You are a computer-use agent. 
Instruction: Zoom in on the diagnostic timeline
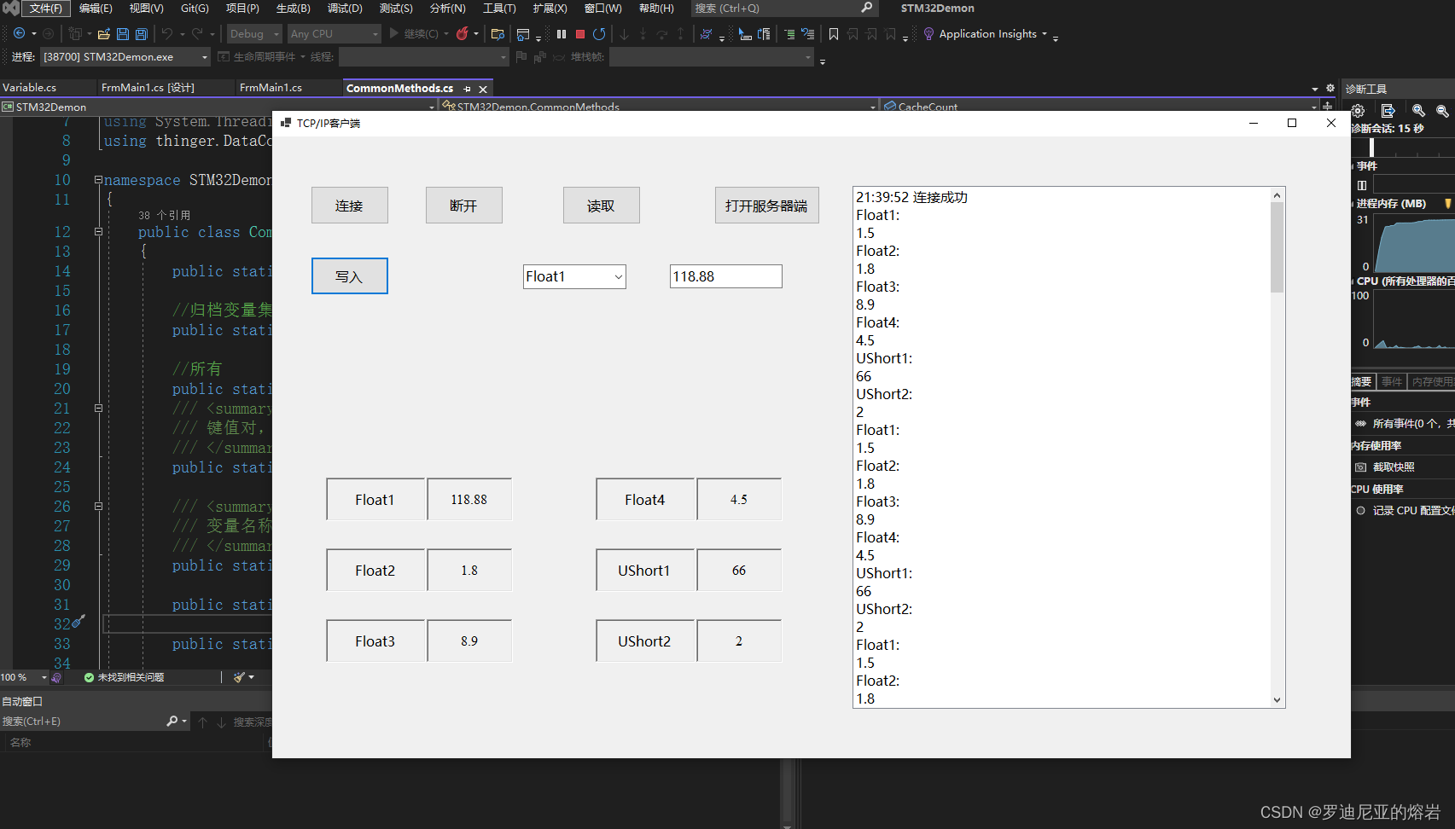click(1418, 111)
